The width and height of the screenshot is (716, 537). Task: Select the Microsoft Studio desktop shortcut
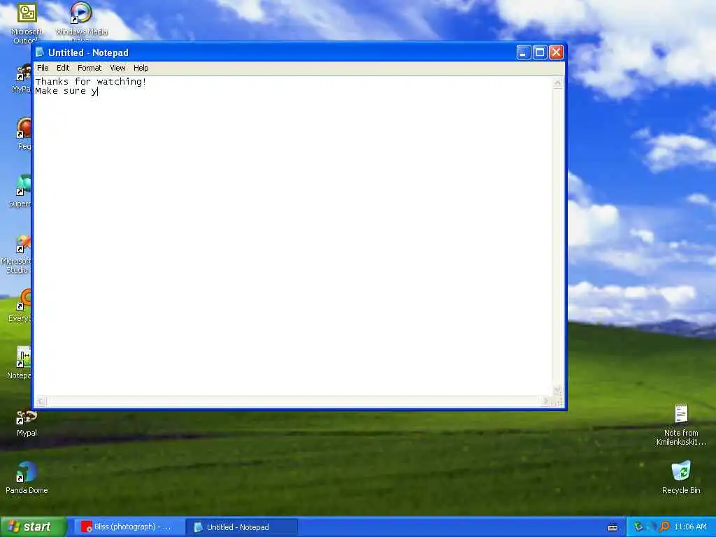coord(18,255)
